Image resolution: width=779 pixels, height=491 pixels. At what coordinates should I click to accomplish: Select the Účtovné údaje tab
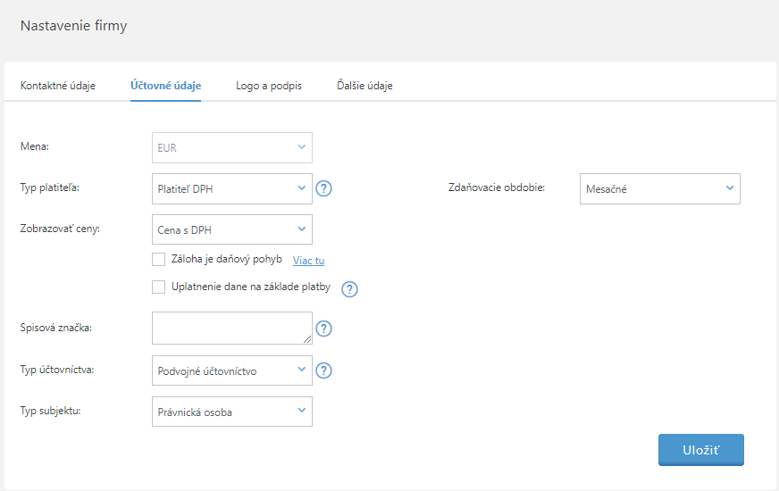(165, 86)
